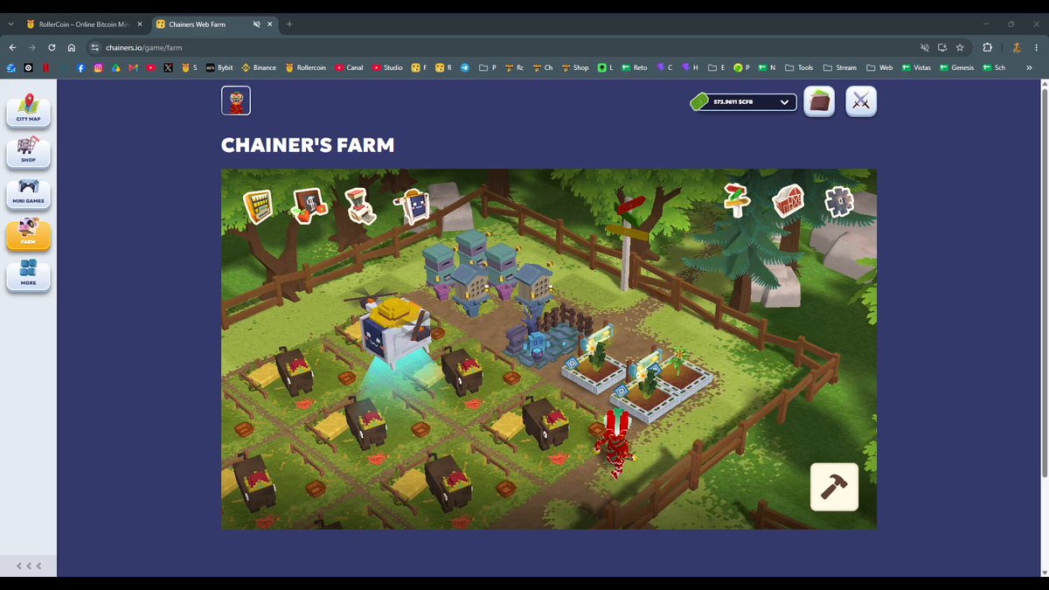Screen dimensions: 1049x590
Task: Reload the current page
Action: click(52, 47)
